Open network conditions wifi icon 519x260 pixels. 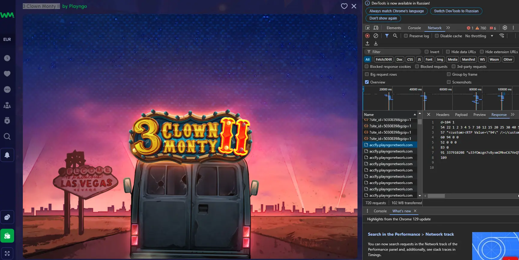(502, 36)
